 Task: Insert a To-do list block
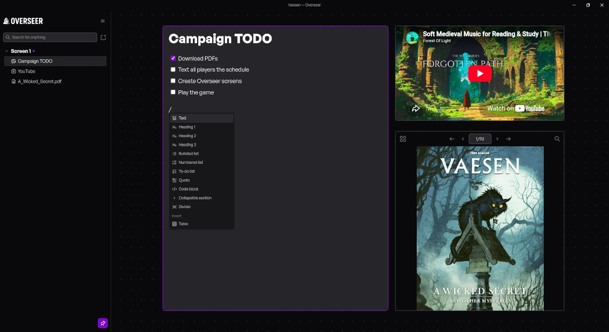201,171
